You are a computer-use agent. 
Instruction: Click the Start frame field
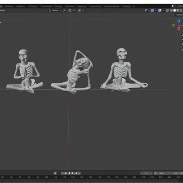coord(164,173)
